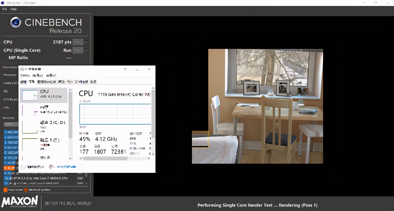Viewport: 394px width, 211px height.
Task: Click the MAXON logo at bottom left
Action: pyautogui.click(x=20, y=202)
